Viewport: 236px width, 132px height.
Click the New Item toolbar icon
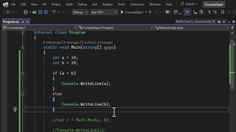(x=25, y=12)
